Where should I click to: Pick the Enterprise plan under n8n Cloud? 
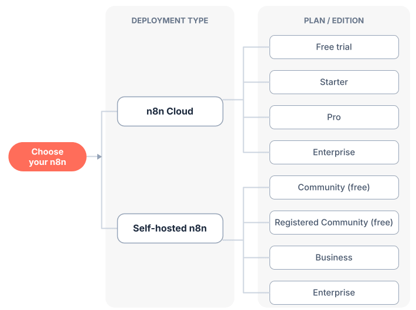pyautogui.click(x=334, y=152)
